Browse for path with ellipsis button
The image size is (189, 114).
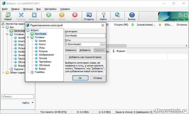click(x=103, y=44)
